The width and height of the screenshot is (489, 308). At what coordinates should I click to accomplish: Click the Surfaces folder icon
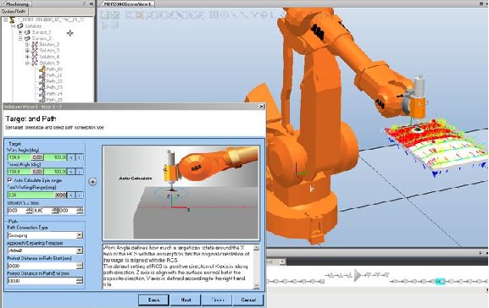coord(20,26)
